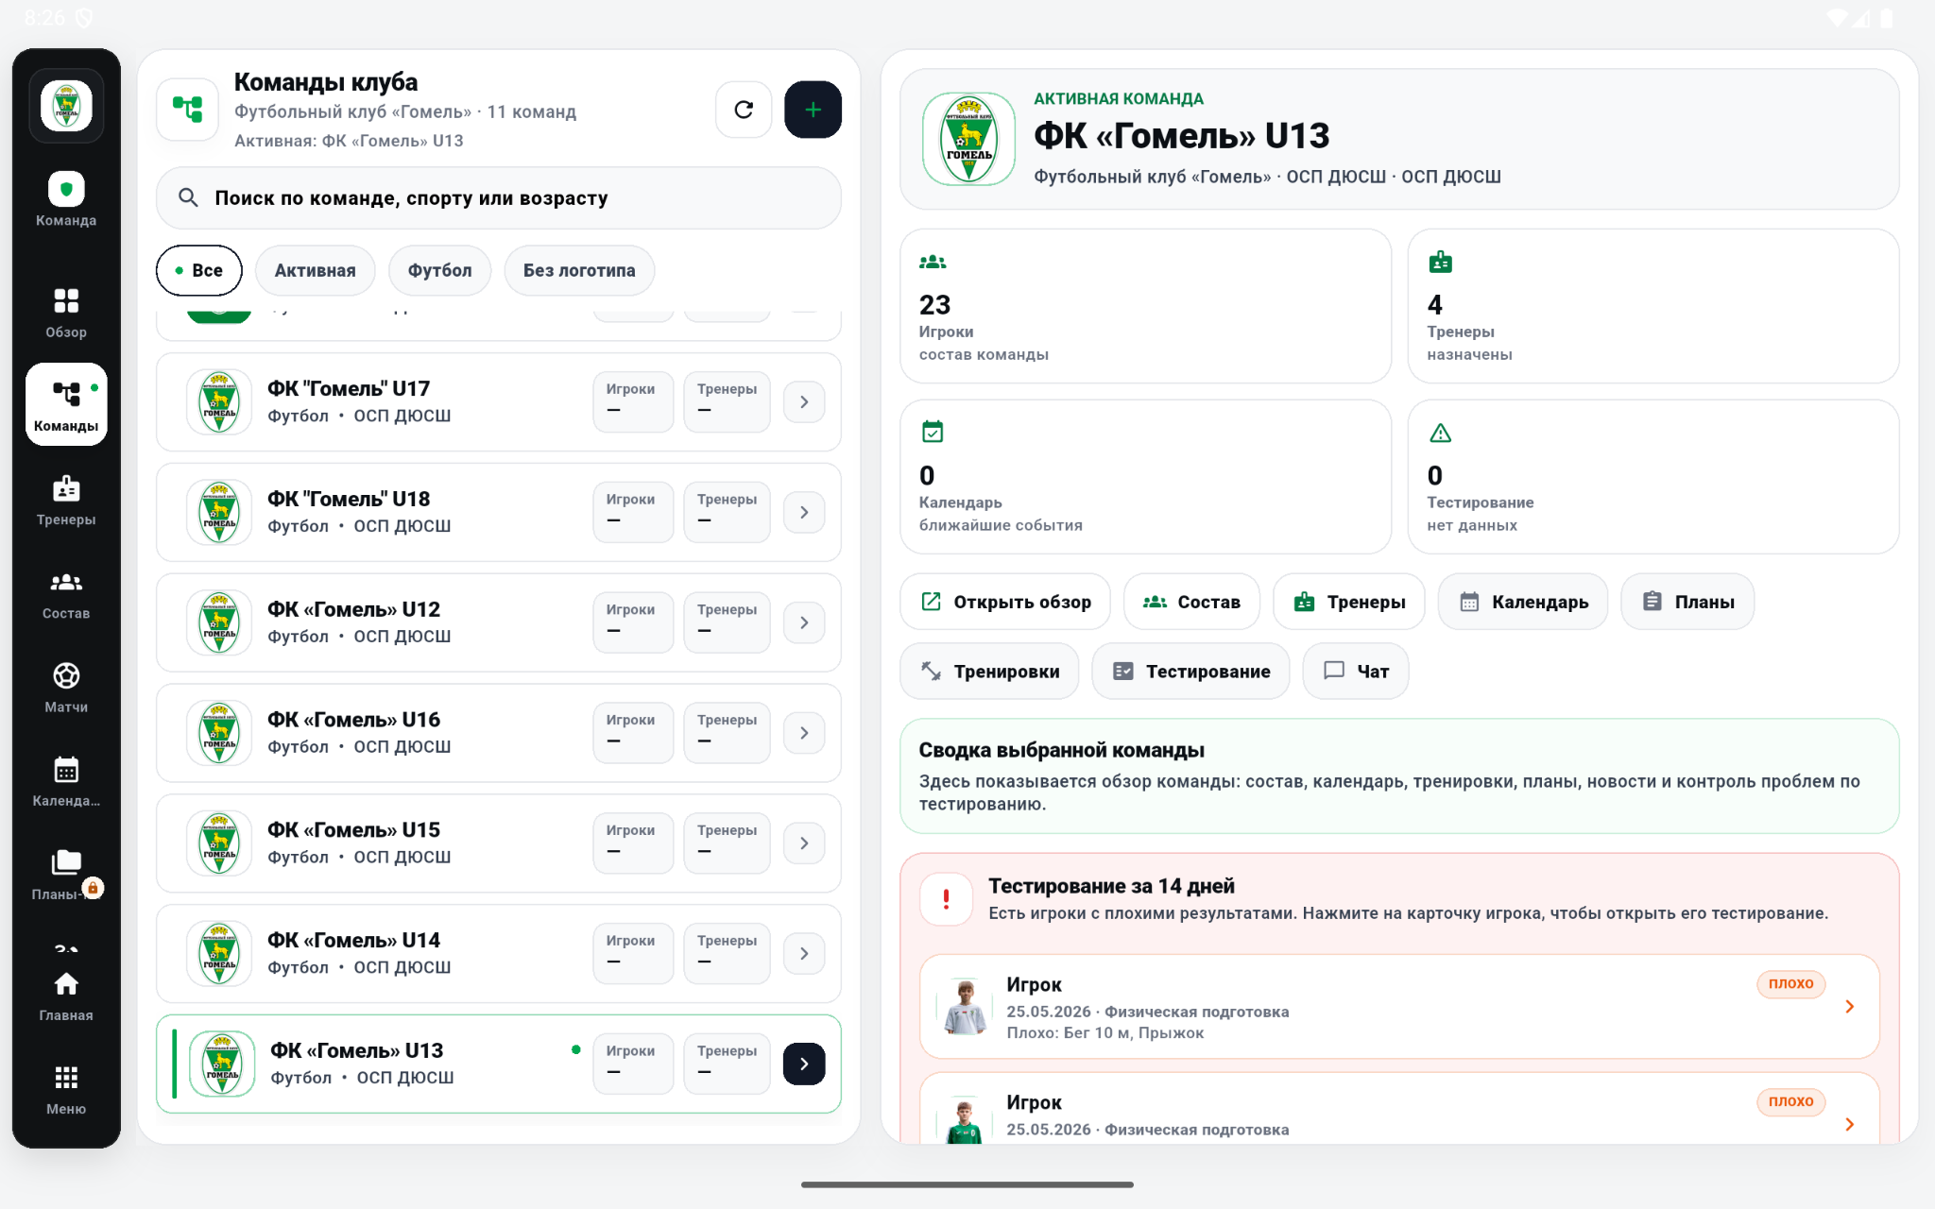Toggle the Активная filter chip
This screenshot has height=1209, width=1935.
315,270
